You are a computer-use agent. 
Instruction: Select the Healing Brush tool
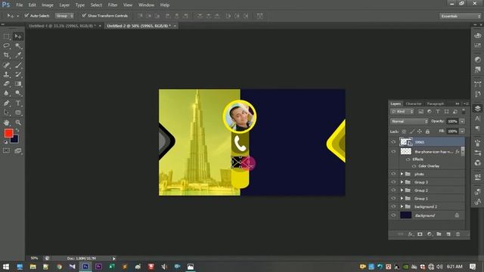[7, 65]
